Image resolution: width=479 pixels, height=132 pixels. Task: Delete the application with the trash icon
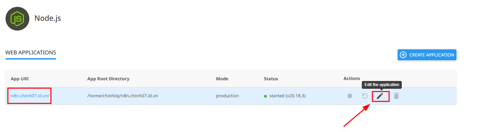(x=396, y=96)
